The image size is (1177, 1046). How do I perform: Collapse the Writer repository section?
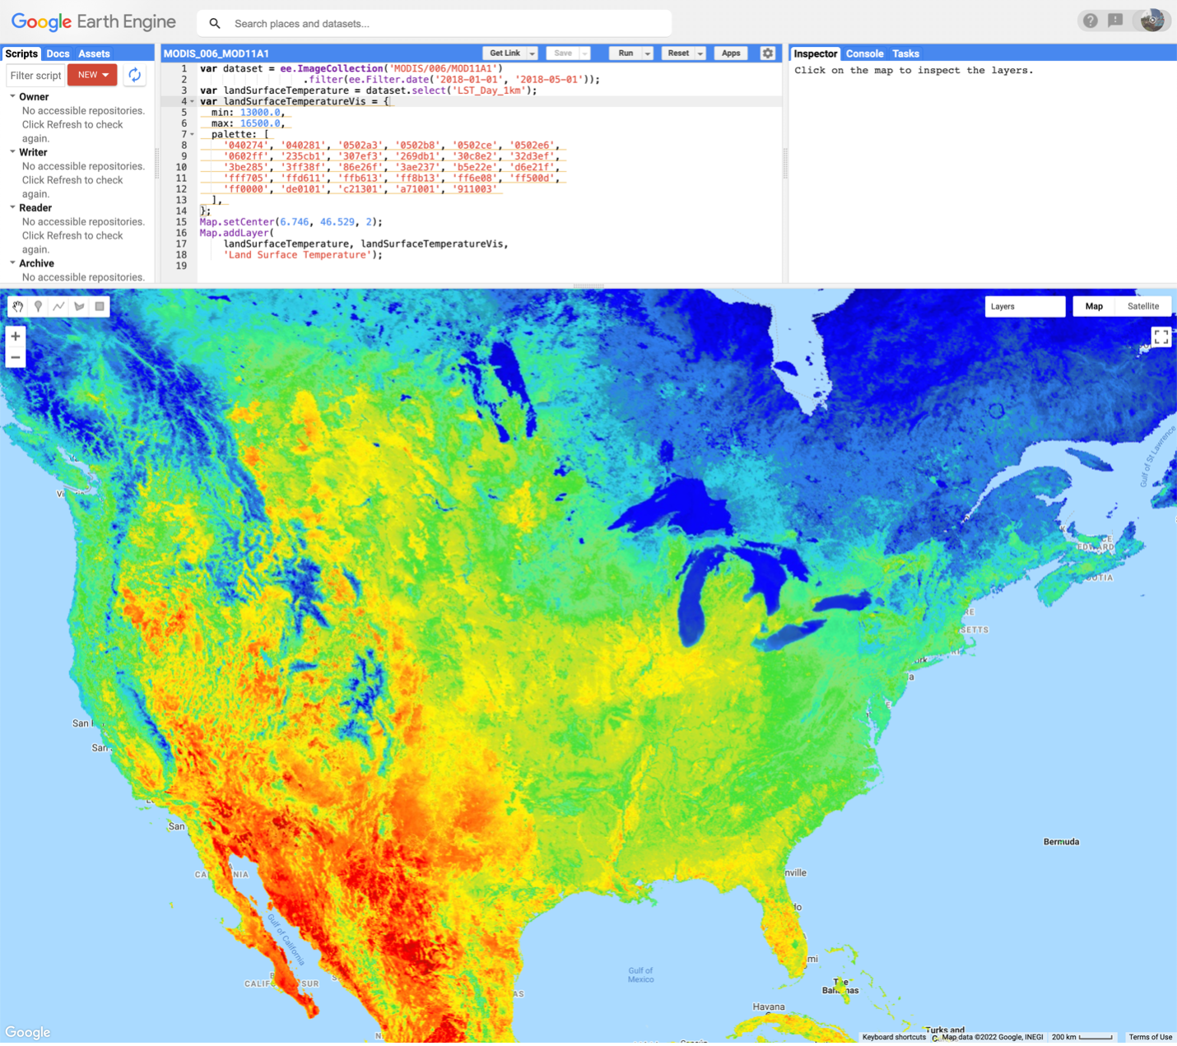coord(12,151)
